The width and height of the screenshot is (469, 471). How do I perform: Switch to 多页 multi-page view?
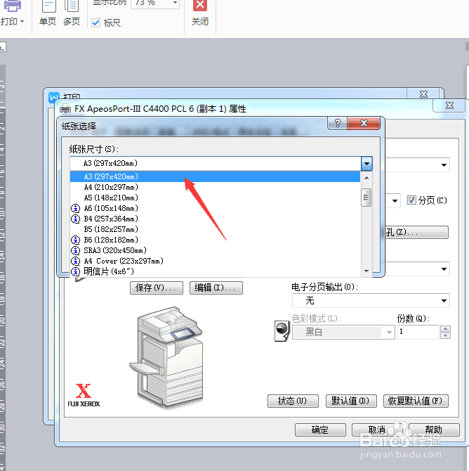coord(72,13)
